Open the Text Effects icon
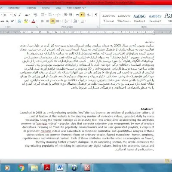Screen dimensions: 172x172 [x=19, y=21]
